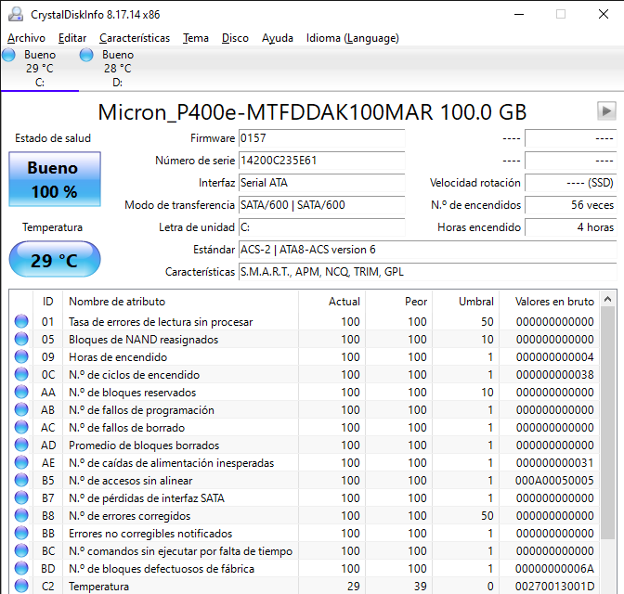Select row 'N.º de fallos de programación'
The image size is (624, 594).
click(305, 410)
